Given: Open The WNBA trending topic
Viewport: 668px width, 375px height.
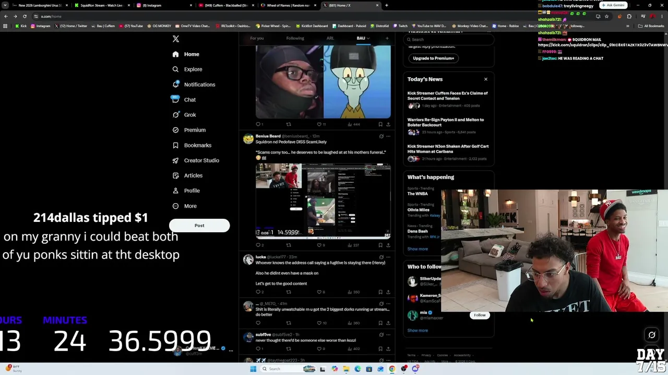Looking at the screenshot, I should pos(417,194).
